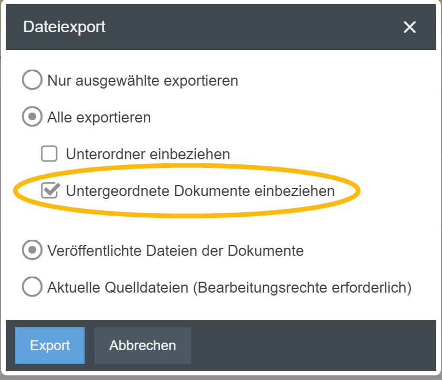Click the 'Untergeordnete Dokumente einbeziehen' label text
The height and width of the screenshot is (380, 442).
[200, 190]
